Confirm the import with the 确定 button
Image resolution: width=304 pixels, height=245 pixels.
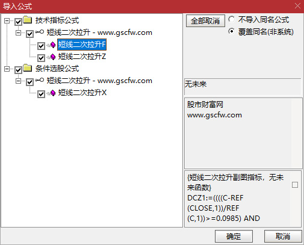click(234, 237)
